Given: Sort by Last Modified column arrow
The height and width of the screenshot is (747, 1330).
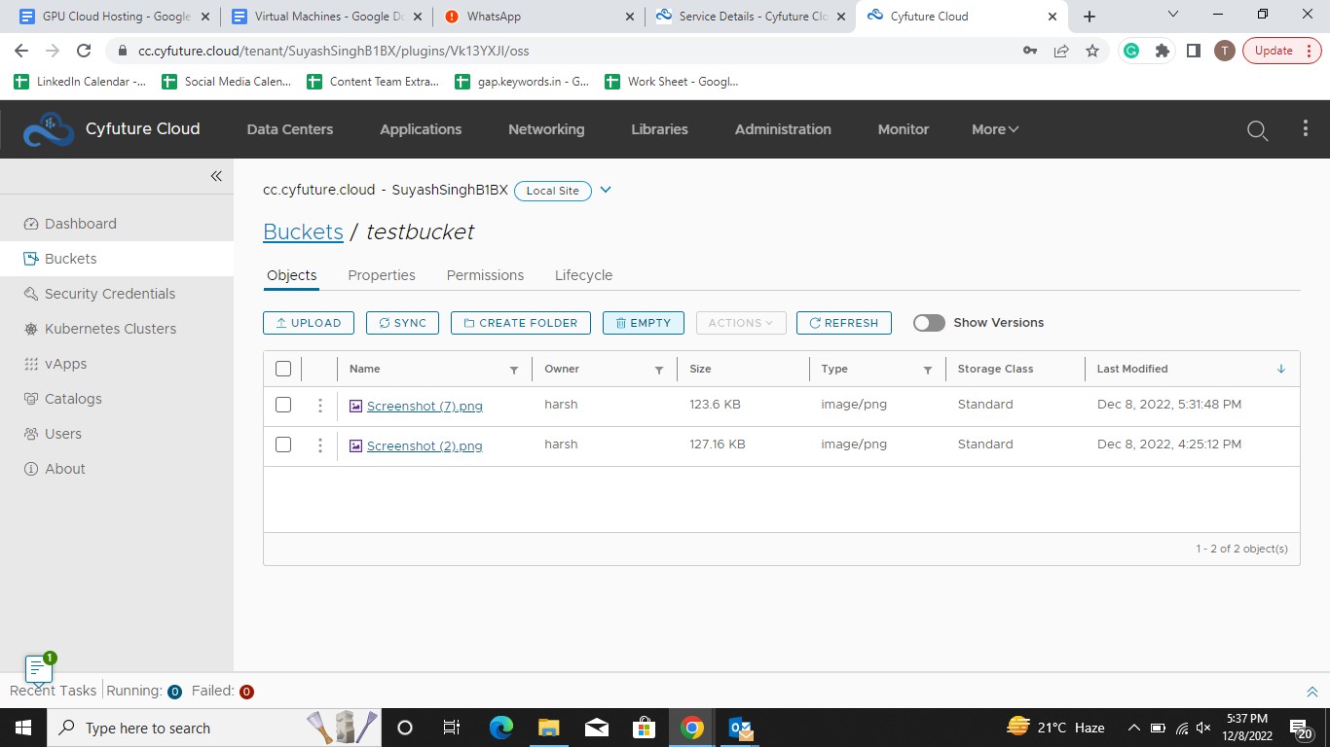Looking at the screenshot, I should pos(1280,369).
